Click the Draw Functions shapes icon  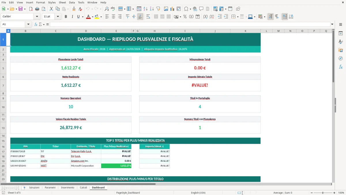tap(238, 9)
